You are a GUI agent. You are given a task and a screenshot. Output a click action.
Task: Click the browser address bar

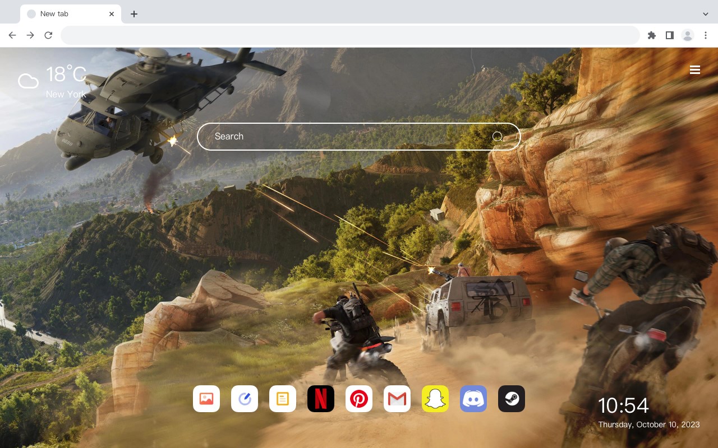350,35
